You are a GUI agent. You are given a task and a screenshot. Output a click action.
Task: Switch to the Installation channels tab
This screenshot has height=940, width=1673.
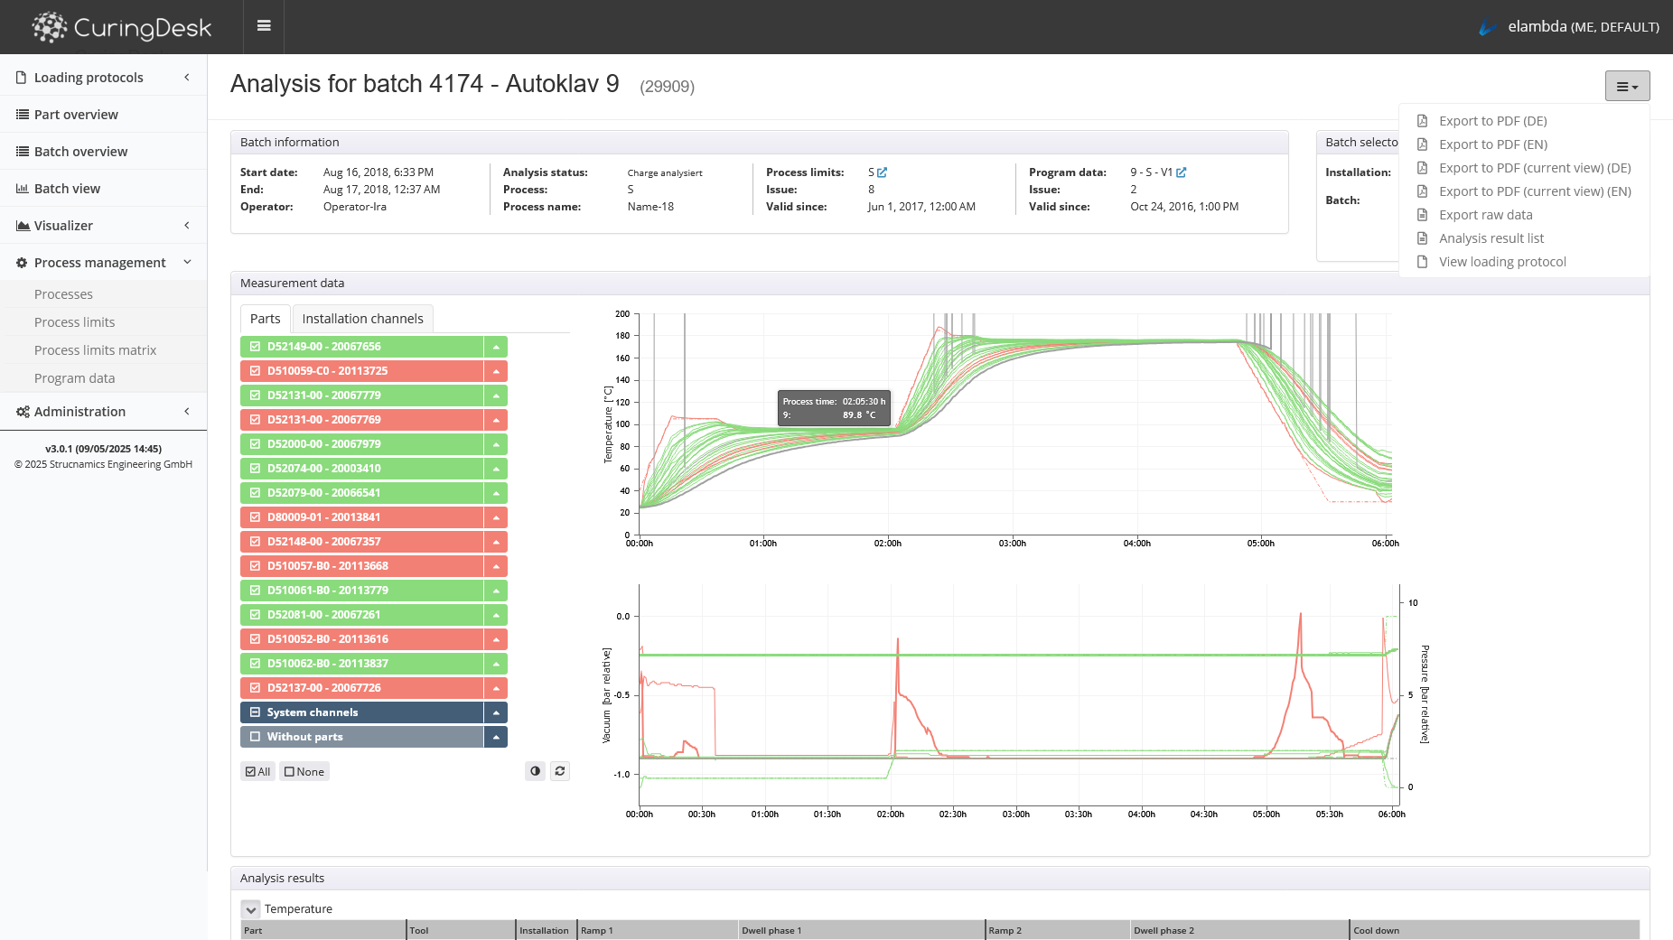pos(362,319)
